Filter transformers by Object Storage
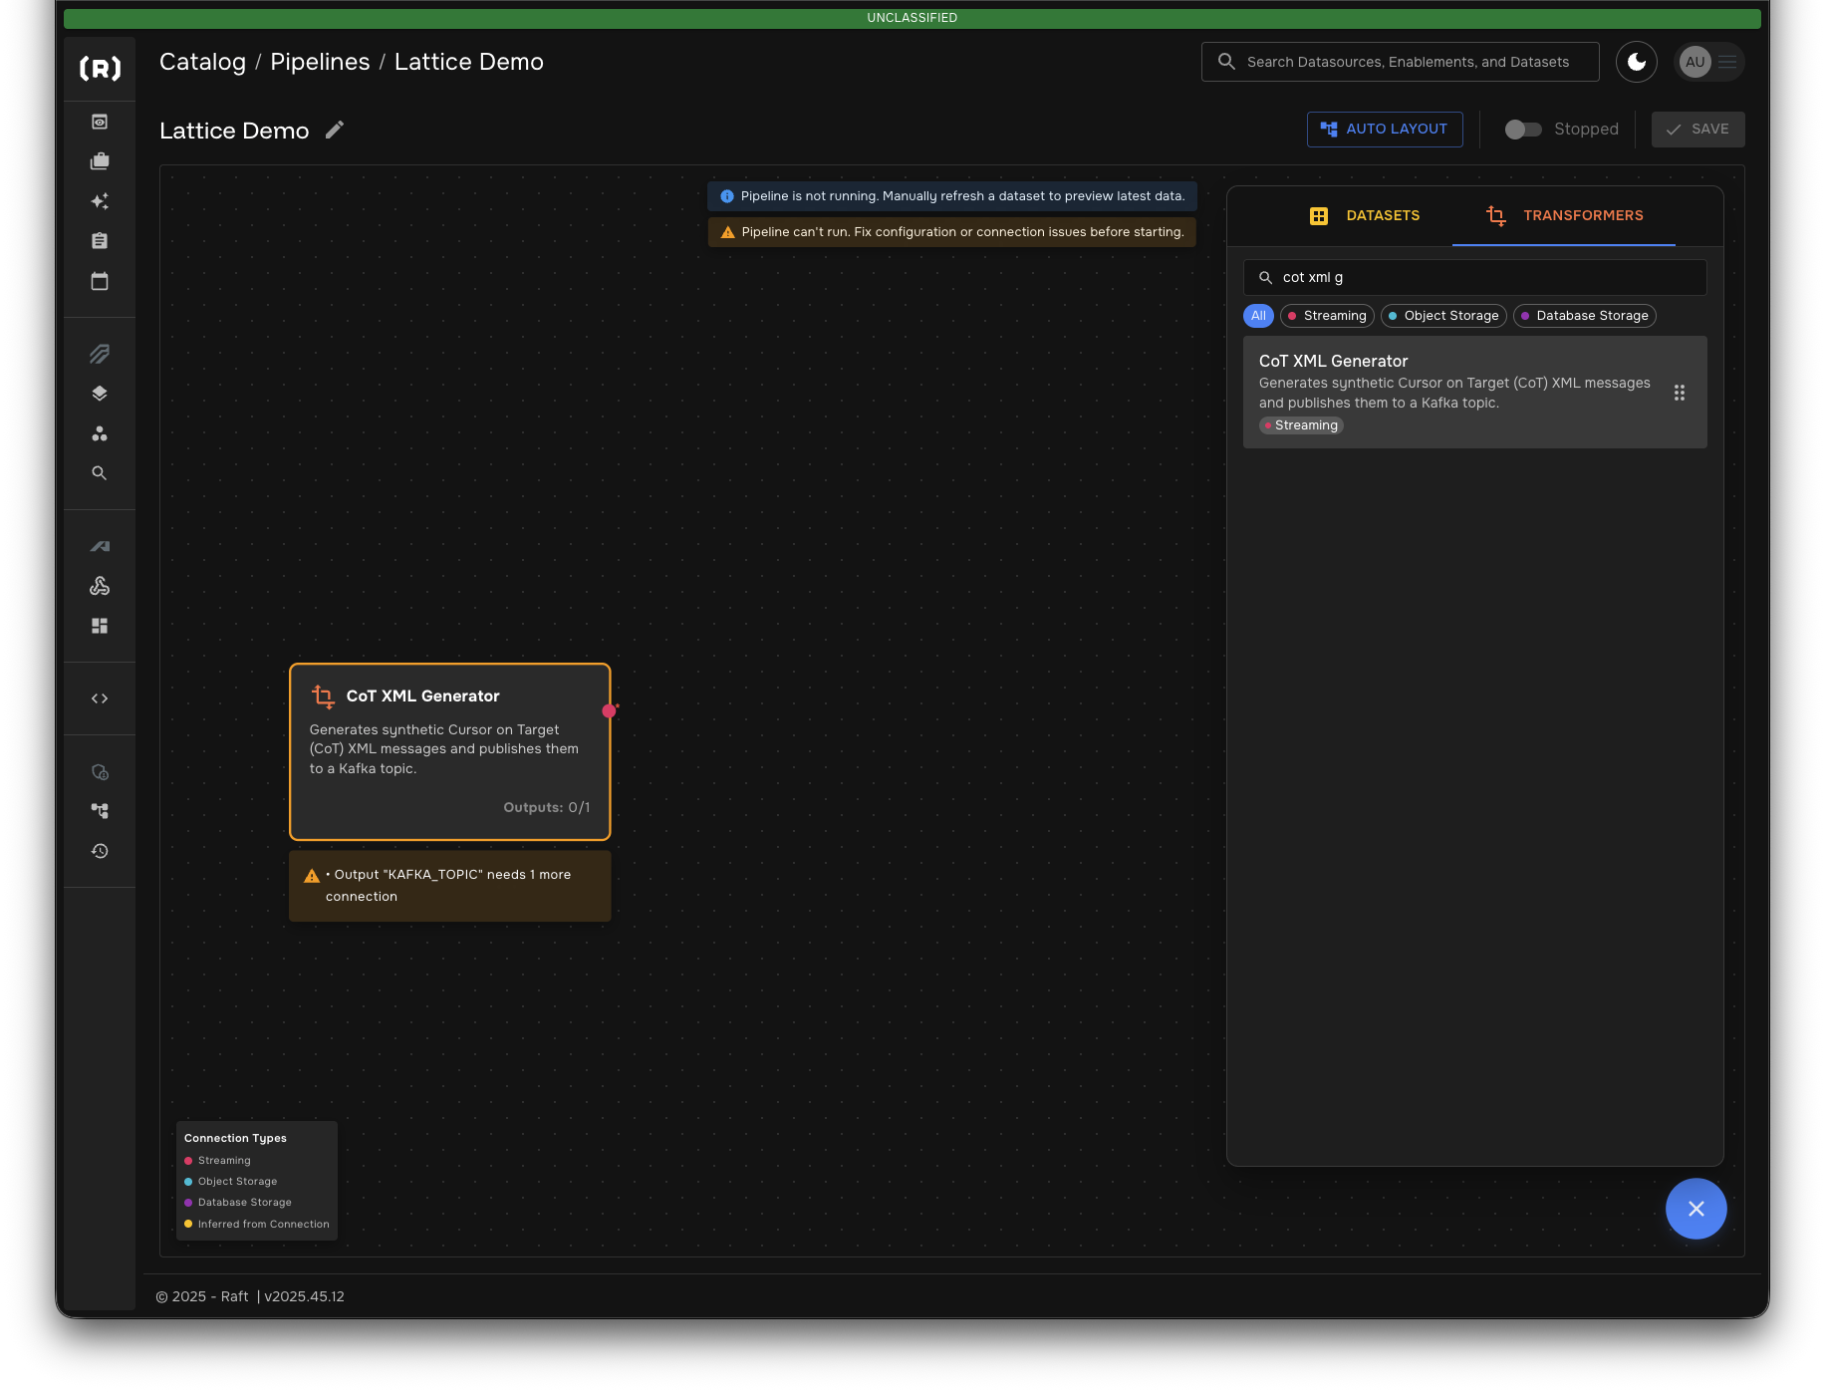This screenshot has width=1825, height=1392. tap(1443, 316)
